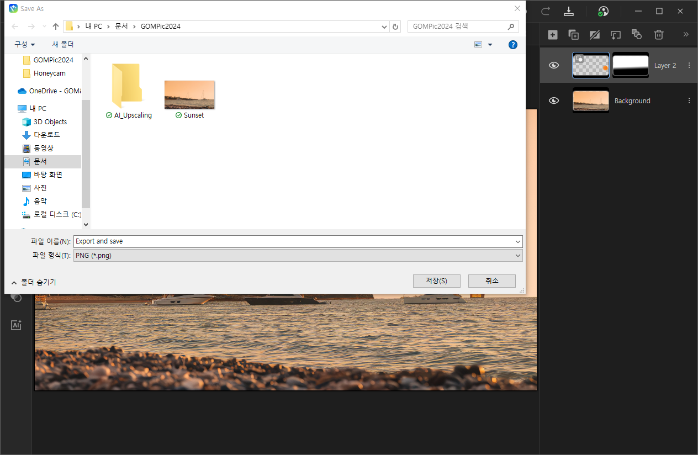
Task: Click the account profile icon
Action: [x=603, y=12]
